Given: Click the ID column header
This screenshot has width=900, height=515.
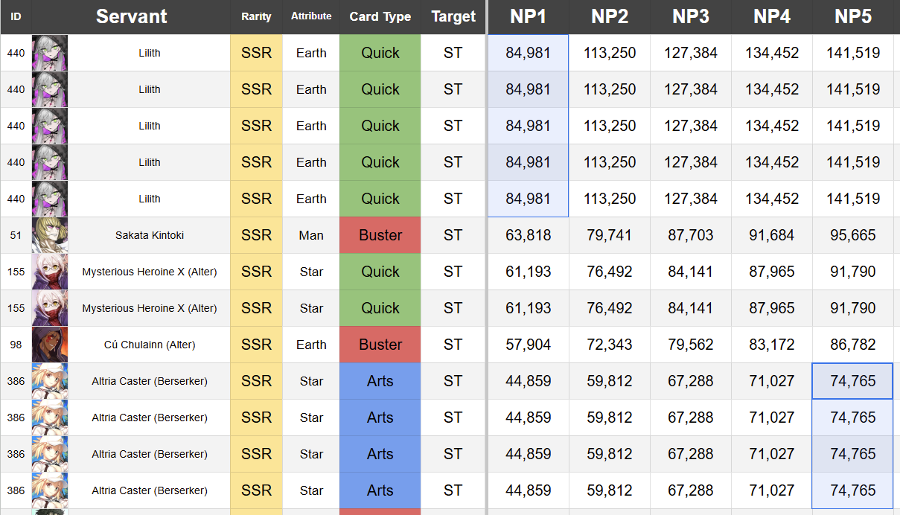Looking at the screenshot, I should [16, 16].
